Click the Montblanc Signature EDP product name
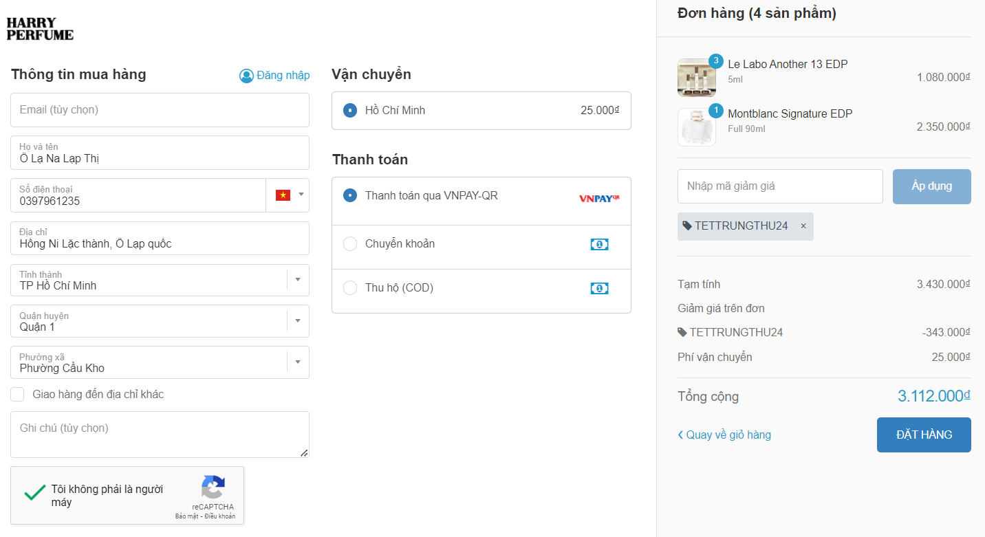 point(790,114)
